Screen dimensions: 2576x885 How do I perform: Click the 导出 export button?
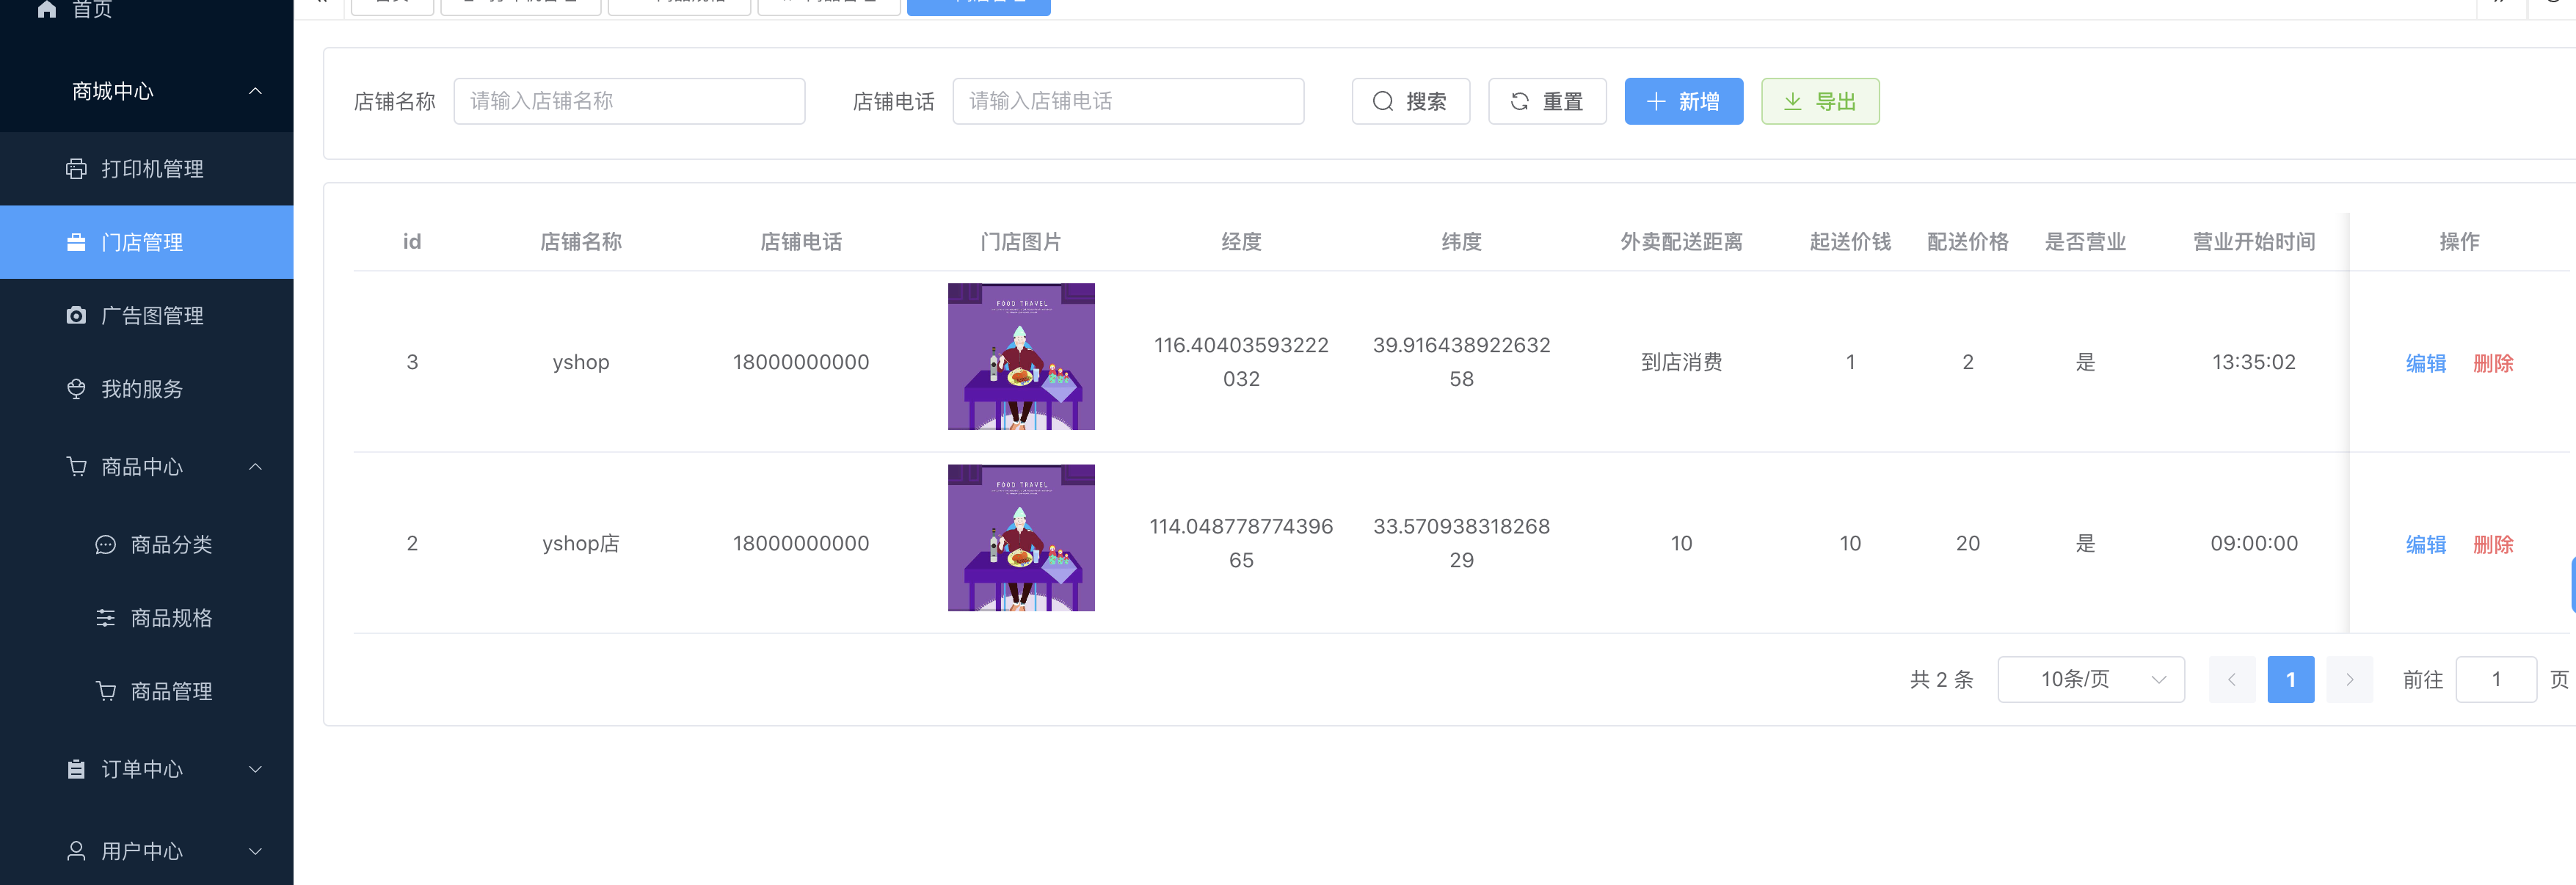(1820, 101)
